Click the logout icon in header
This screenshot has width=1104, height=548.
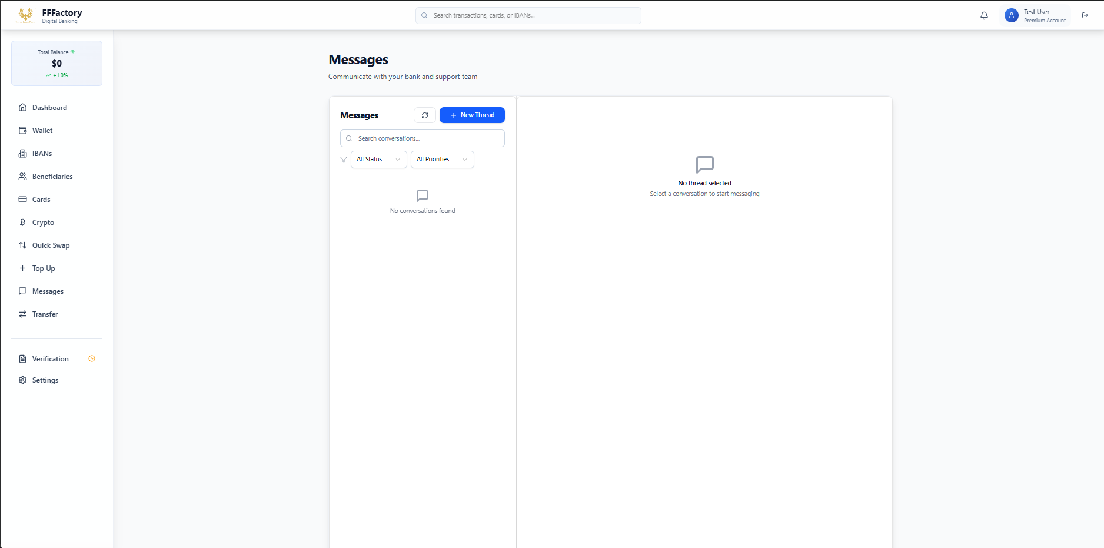pyautogui.click(x=1085, y=16)
